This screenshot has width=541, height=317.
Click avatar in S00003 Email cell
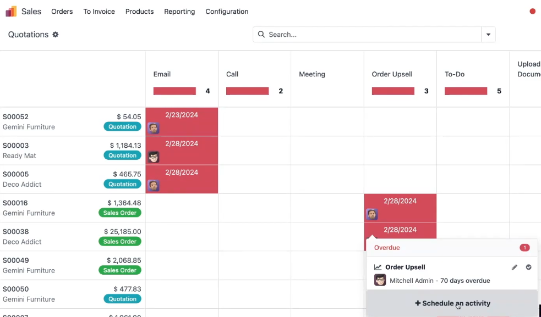(x=154, y=157)
